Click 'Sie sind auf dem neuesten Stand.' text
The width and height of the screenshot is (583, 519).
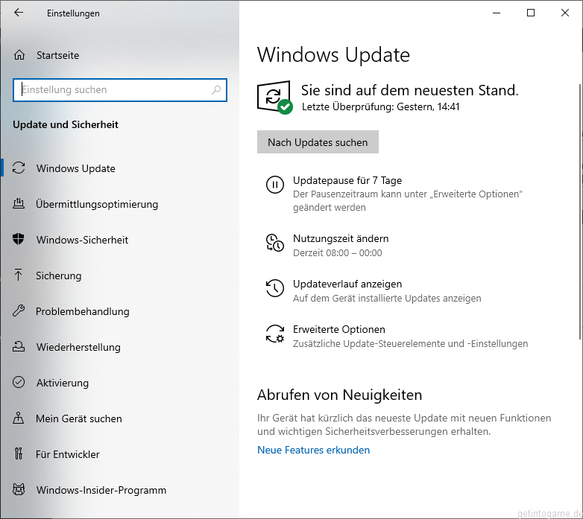point(410,90)
